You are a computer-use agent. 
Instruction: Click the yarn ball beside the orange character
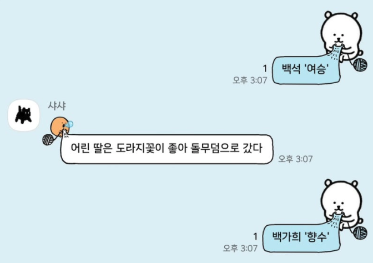(48, 140)
